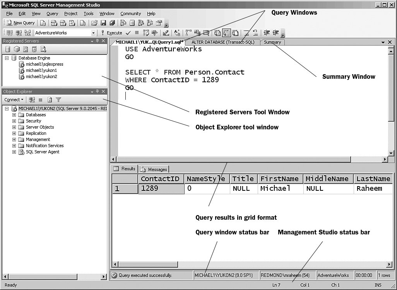Open an Analysis Services DMX Query
This screenshot has width=397, height=290.
point(63,23)
